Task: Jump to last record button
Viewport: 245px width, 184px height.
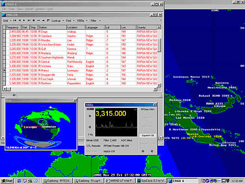Action: click(x=29, y=21)
